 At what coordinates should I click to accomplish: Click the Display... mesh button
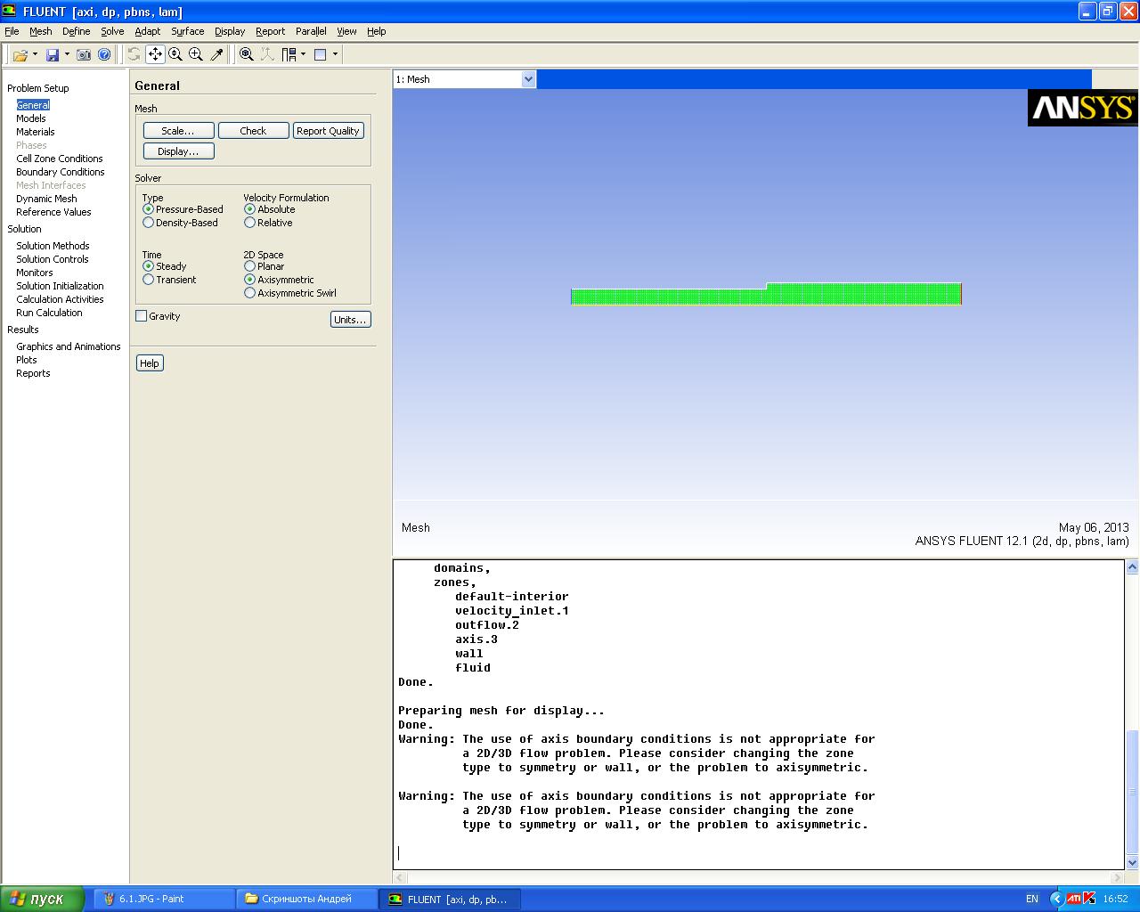[178, 151]
